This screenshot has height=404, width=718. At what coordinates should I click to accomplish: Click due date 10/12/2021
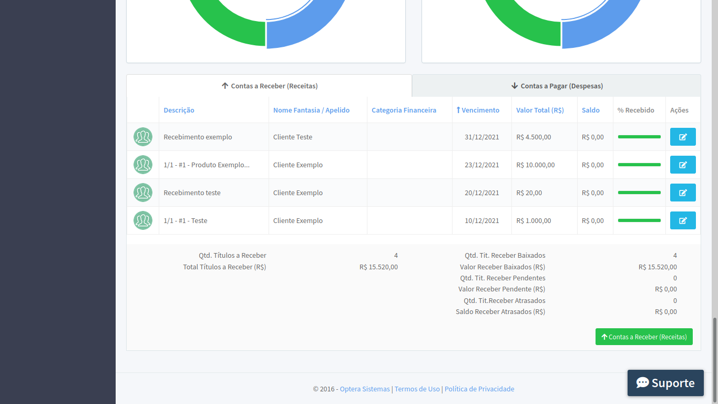pyautogui.click(x=482, y=220)
